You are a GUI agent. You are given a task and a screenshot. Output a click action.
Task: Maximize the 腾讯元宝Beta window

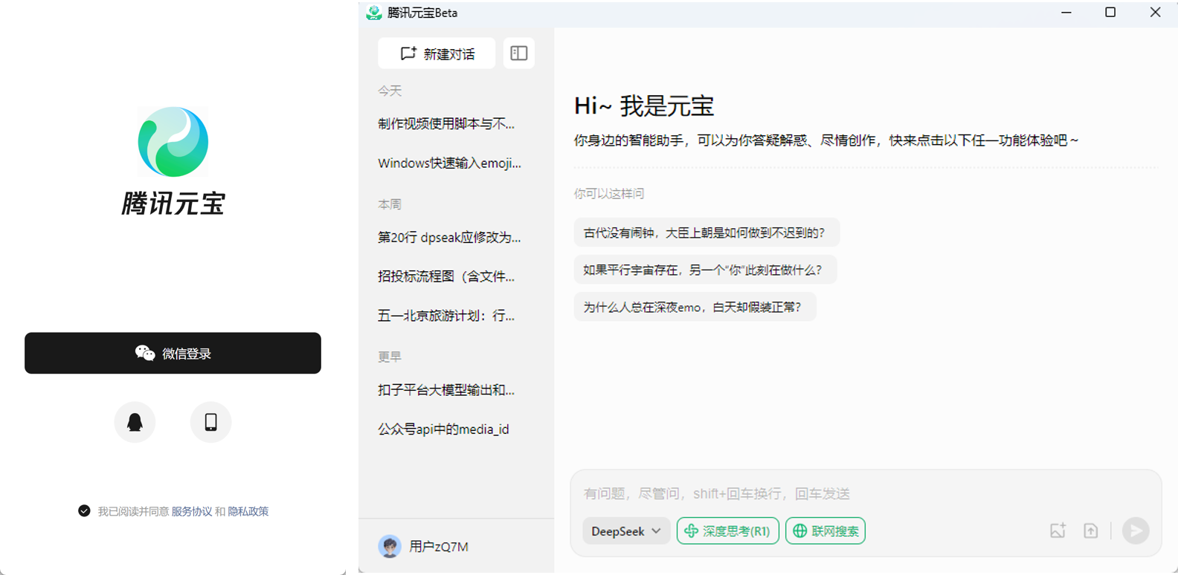(x=1110, y=13)
